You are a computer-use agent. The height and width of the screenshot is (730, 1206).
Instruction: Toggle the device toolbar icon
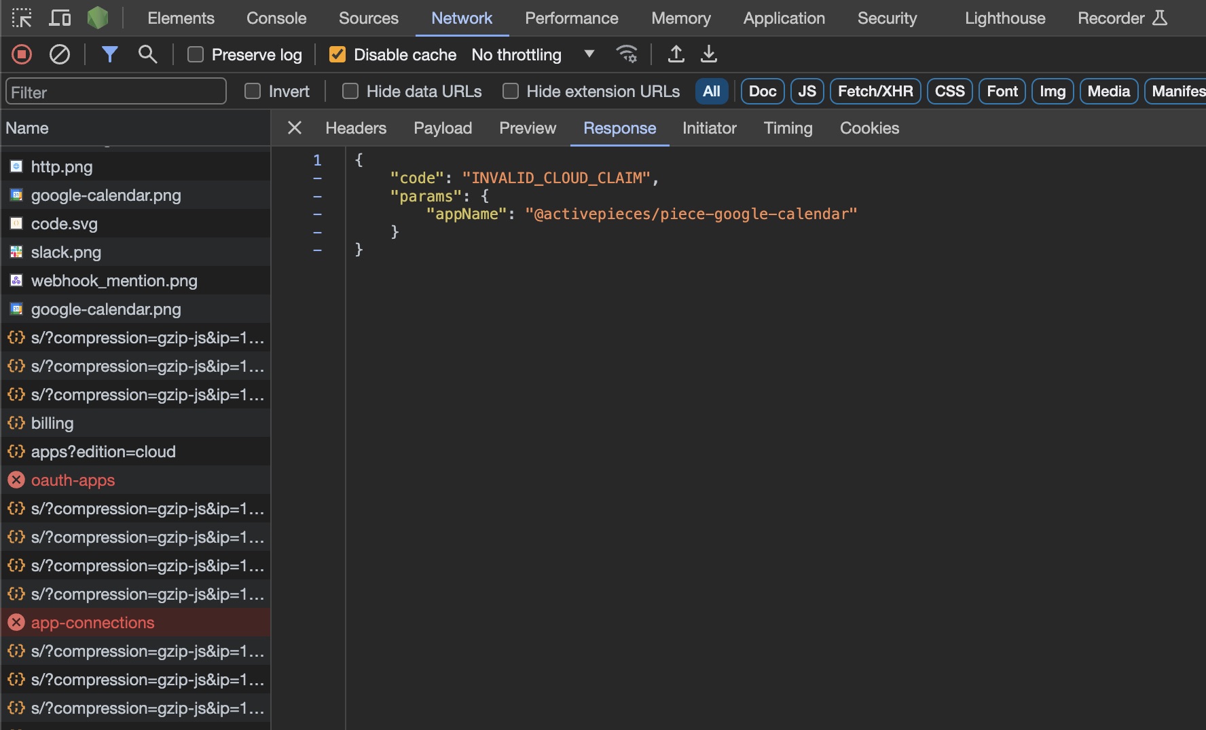click(x=60, y=18)
